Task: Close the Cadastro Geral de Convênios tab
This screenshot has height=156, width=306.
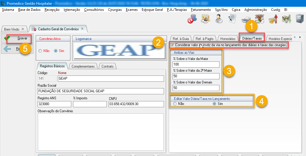Action: (82, 29)
